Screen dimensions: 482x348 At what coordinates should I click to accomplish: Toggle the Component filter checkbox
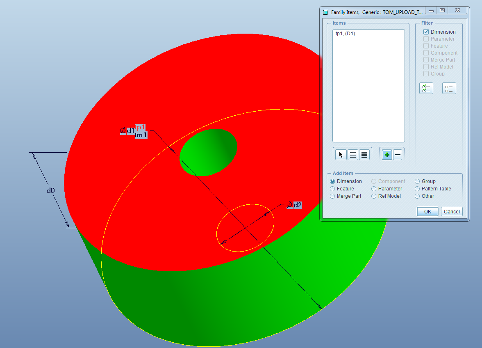[x=426, y=53]
